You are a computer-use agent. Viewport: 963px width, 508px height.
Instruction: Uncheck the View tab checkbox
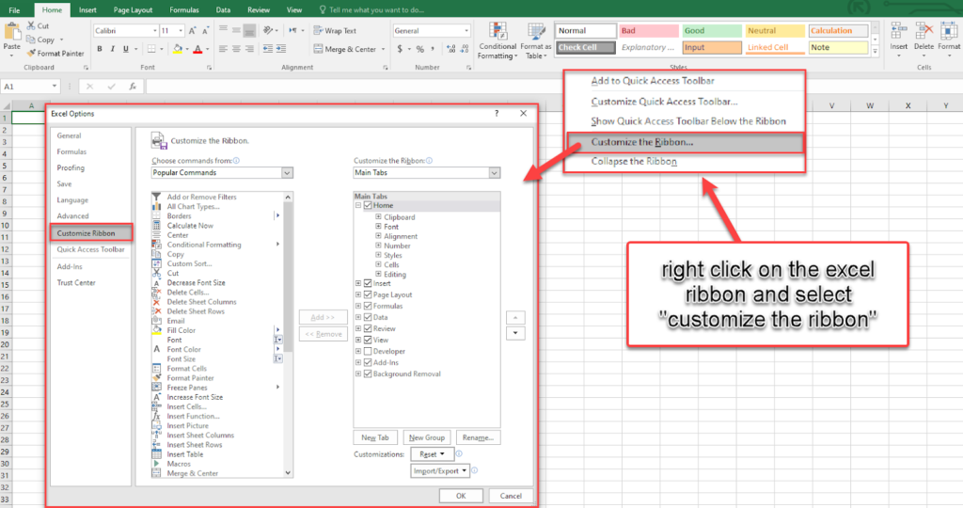point(368,340)
